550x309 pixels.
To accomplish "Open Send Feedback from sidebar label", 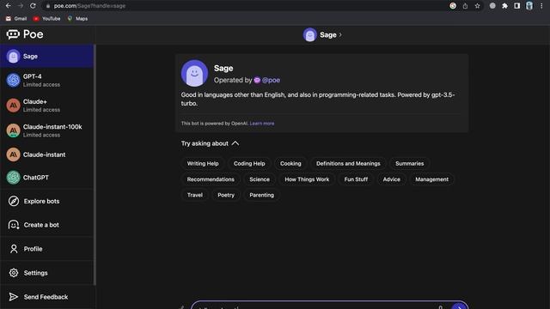I will coord(46,297).
